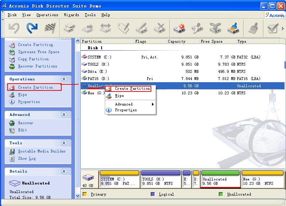
Task: Select Unallocated 9.56 GB disk map block
Action: point(220,179)
